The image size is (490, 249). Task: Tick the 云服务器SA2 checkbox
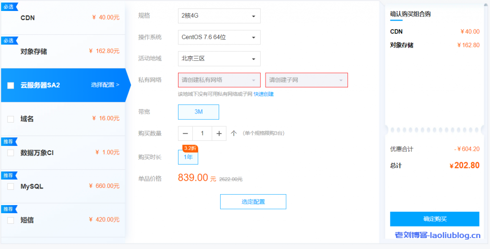tap(11, 86)
